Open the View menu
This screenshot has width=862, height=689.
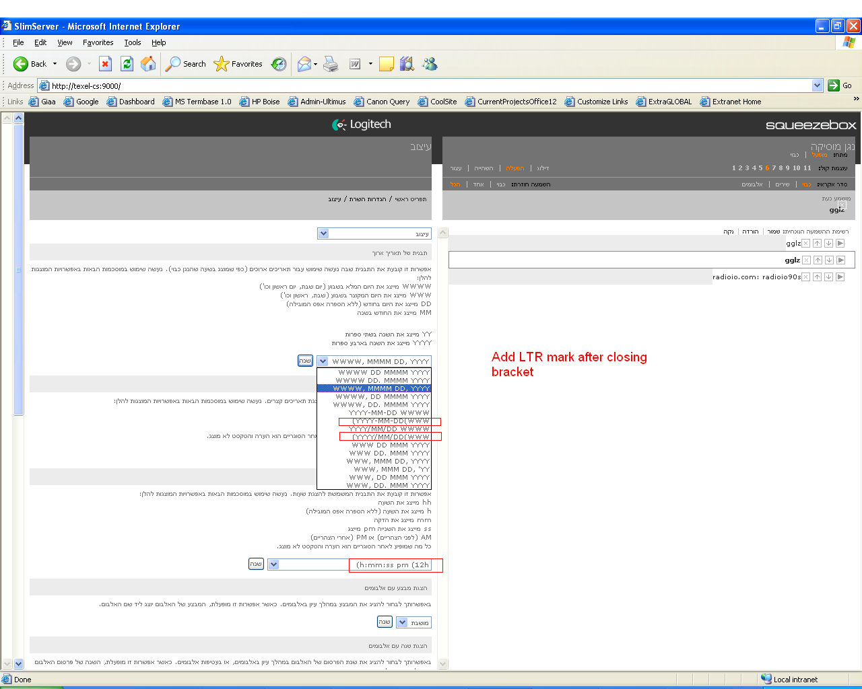click(65, 42)
